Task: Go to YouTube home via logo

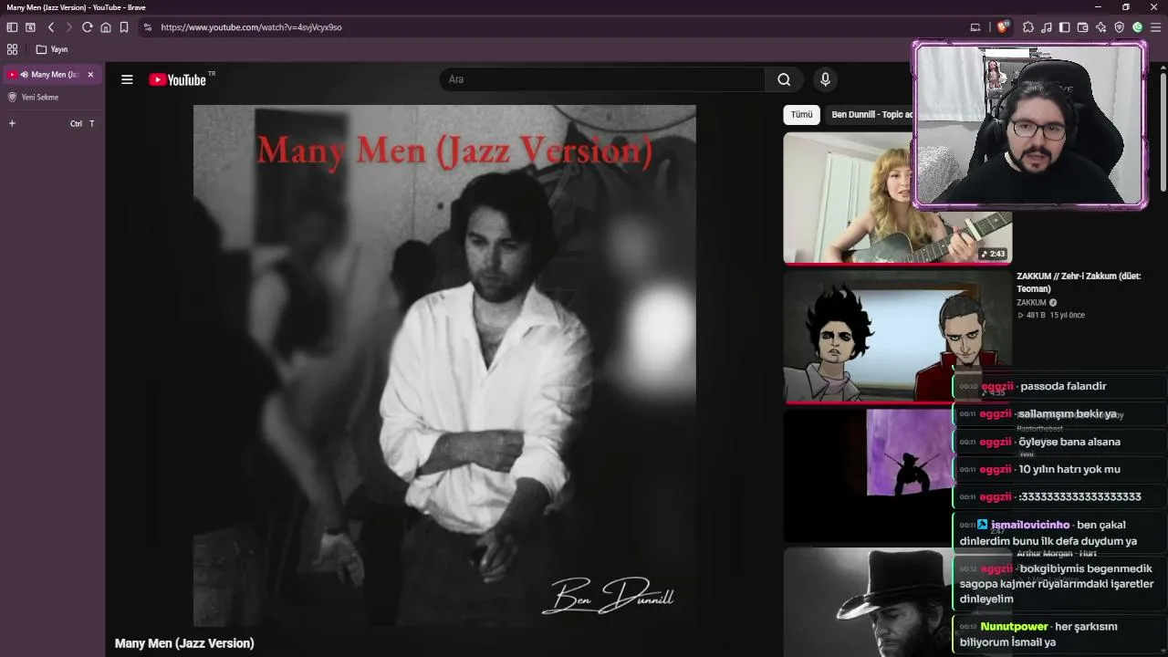Action: pyautogui.click(x=179, y=79)
